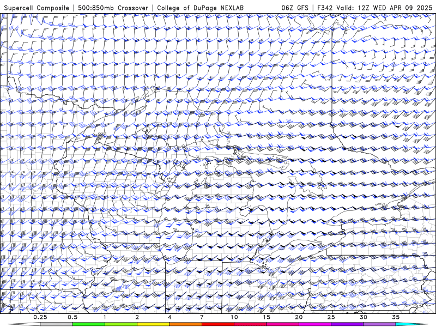
Task: Click the "06Z GFS" model run label
Action: pos(295,8)
